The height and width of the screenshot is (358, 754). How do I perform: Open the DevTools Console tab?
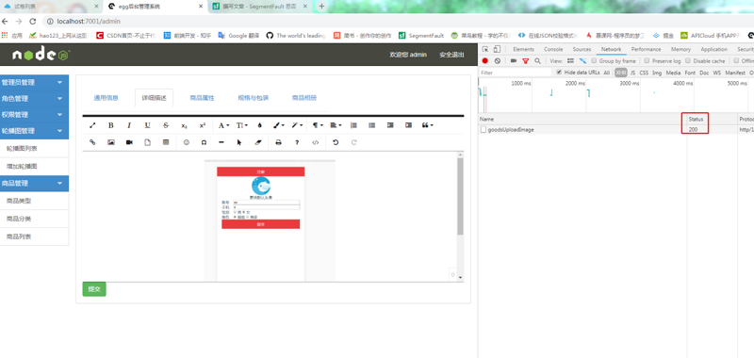coord(553,50)
